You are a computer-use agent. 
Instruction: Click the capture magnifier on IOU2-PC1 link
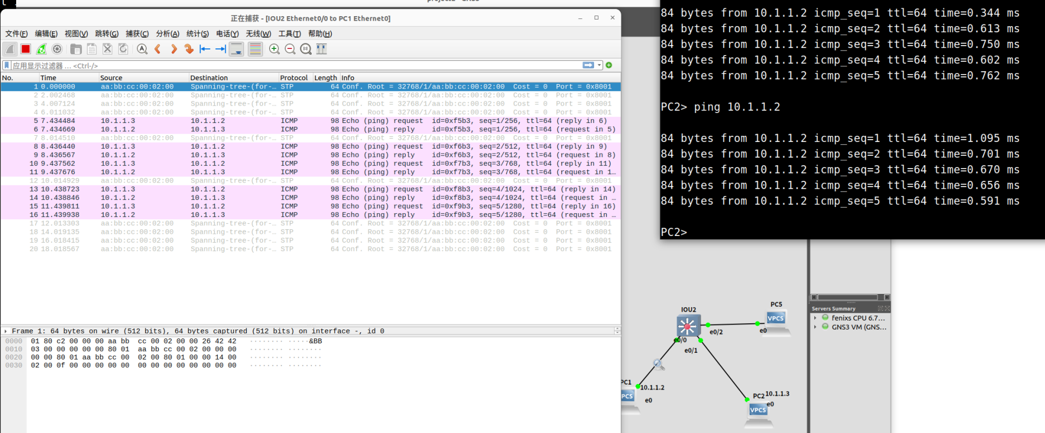click(659, 365)
